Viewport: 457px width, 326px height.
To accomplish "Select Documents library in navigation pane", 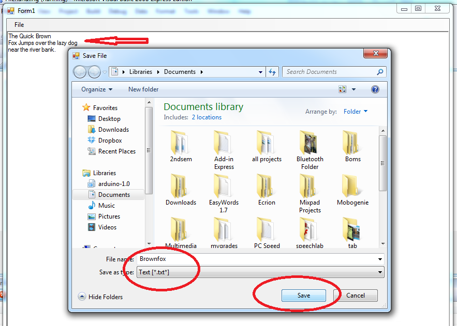I will pyautogui.click(x=109, y=195).
